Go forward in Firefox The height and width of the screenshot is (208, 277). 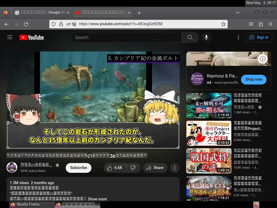[16, 24]
